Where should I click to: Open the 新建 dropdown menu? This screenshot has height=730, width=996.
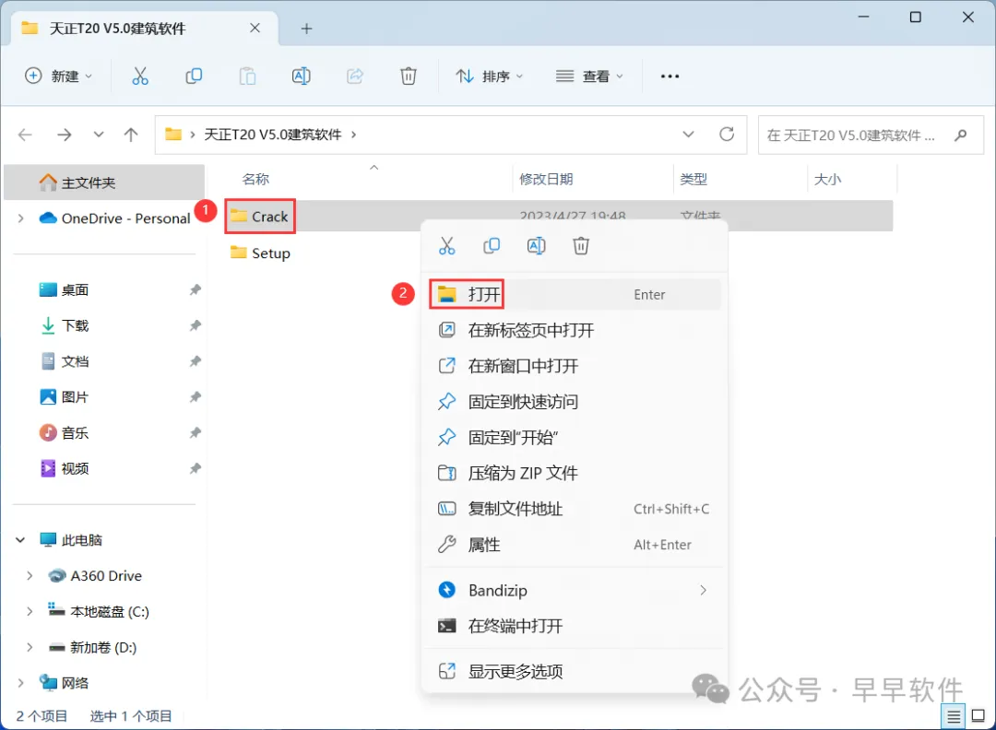pyautogui.click(x=58, y=77)
